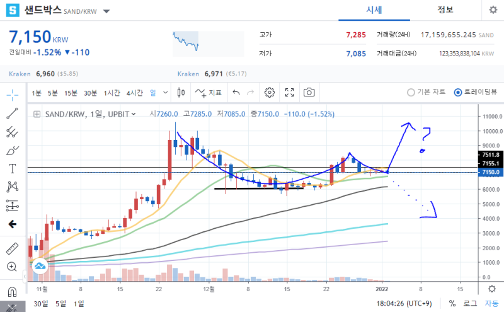Select the crosshair cursor tool
The image size is (504, 312).
[x=13, y=95]
